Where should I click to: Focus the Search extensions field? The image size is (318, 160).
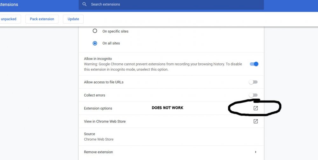point(171,4)
